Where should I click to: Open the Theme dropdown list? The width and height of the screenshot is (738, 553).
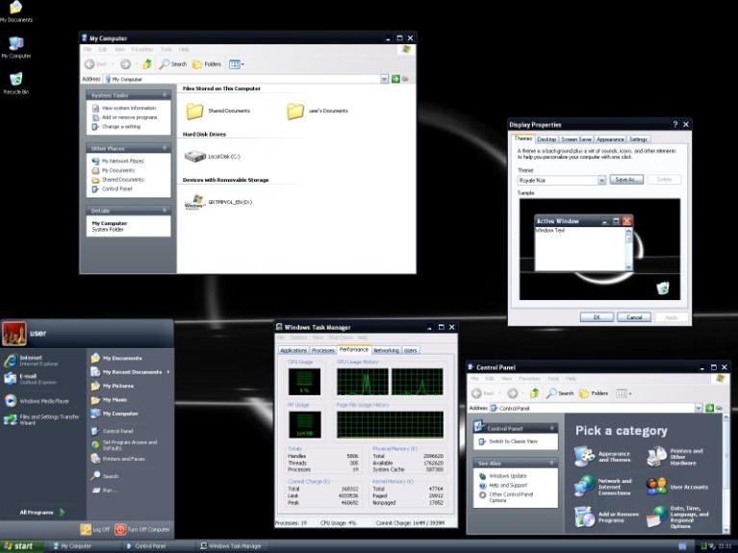[601, 180]
